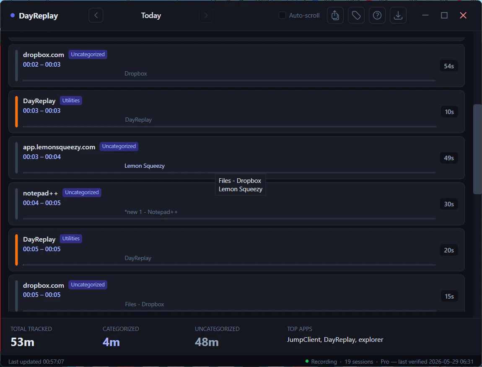
Task: Click Utilities tag on DayReplay 00:05 session
Action: pos(71,239)
